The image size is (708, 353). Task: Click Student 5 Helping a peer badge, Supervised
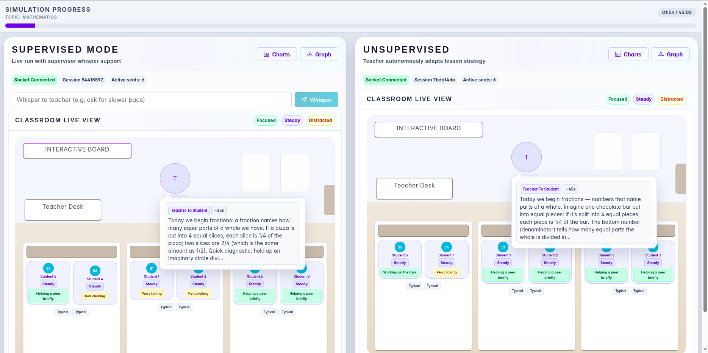pyautogui.click(x=48, y=296)
